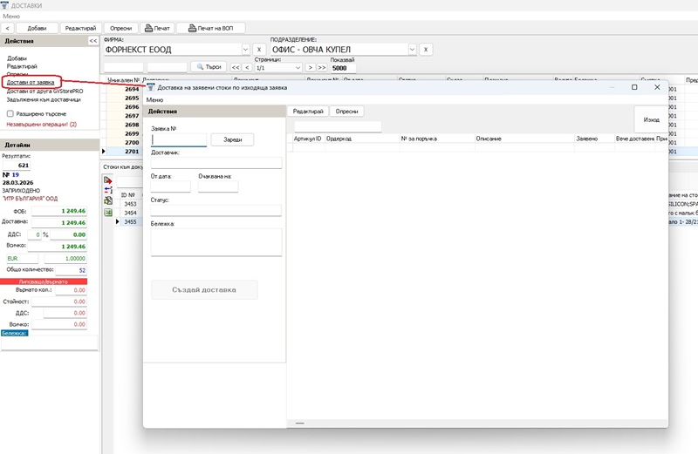
Task: Click the Печат printer button
Action: (x=157, y=28)
